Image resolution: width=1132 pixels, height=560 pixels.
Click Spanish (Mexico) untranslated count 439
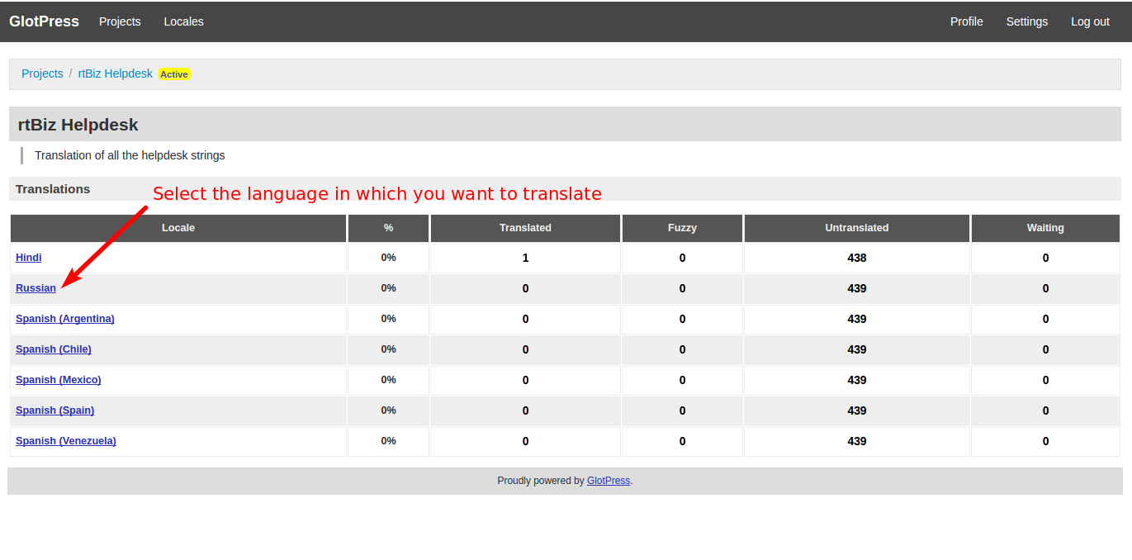[857, 380]
